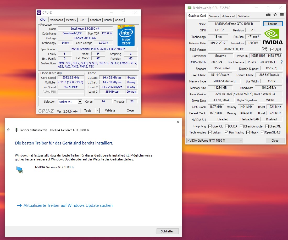Click the CPU-Z title bar app icon
The image size is (288, 240).
pyautogui.click(x=39, y=13)
